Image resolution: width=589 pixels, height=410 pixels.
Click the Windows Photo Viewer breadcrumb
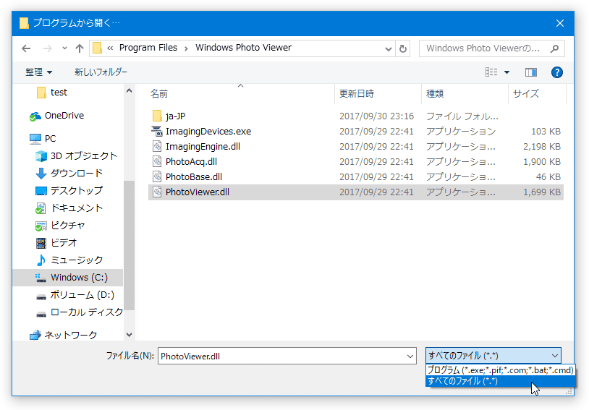pos(243,48)
